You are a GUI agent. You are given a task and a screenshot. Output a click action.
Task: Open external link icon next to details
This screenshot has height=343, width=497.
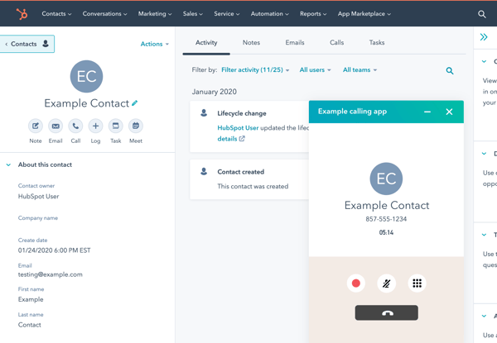(x=242, y=139)
